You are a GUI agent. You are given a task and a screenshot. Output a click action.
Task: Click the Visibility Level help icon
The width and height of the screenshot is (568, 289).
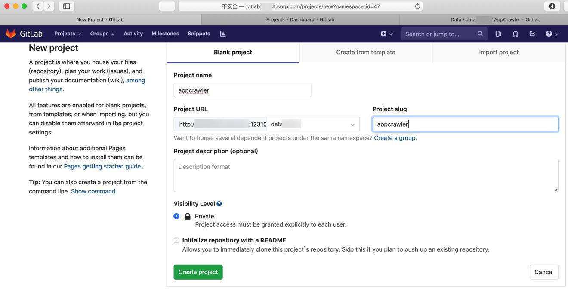pos(219,204)
